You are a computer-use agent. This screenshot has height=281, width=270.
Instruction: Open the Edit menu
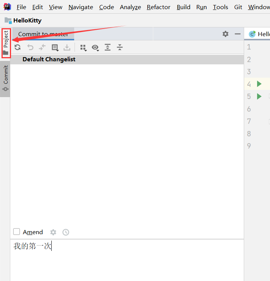point(38,7)
